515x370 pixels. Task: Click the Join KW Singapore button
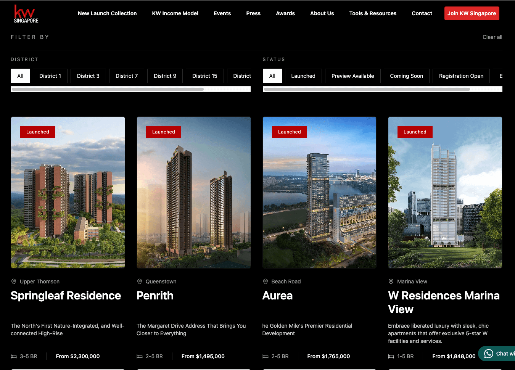pos(472,13)
